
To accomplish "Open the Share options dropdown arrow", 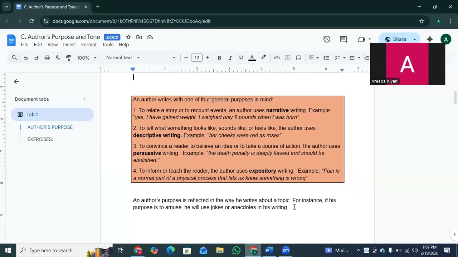I will click(x=415, y=39).
